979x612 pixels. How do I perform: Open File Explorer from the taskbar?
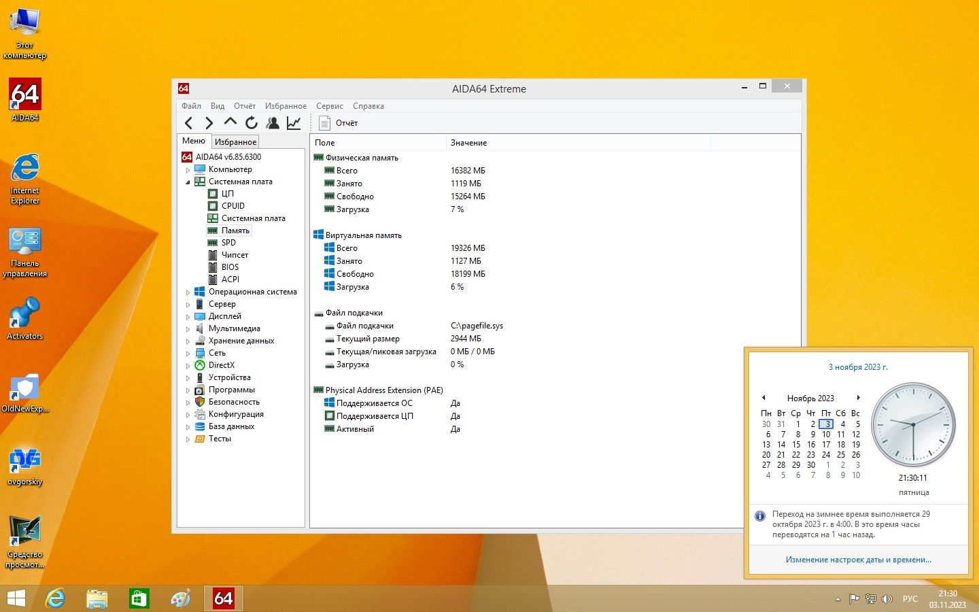click(x=97, y=598)
